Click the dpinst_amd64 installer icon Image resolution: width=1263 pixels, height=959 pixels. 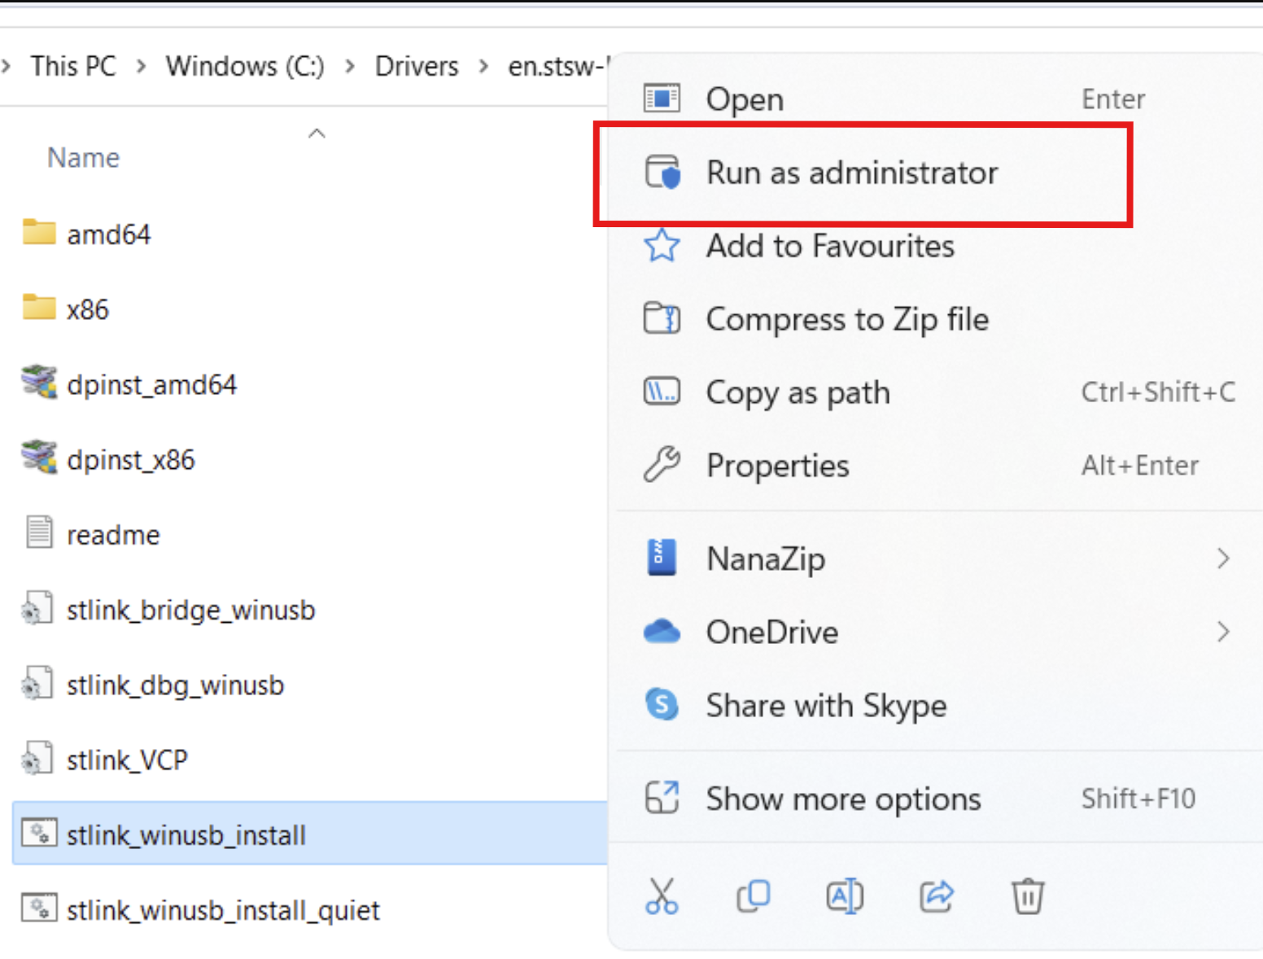[x=39, y=382]
